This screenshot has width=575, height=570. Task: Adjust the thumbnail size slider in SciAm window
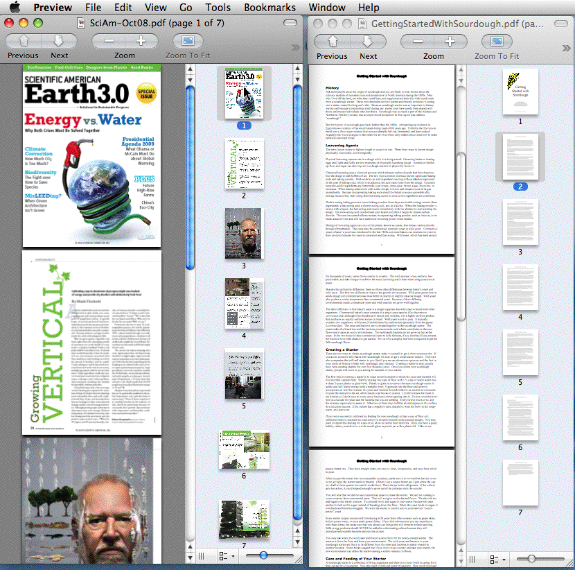tap(263, 556)
